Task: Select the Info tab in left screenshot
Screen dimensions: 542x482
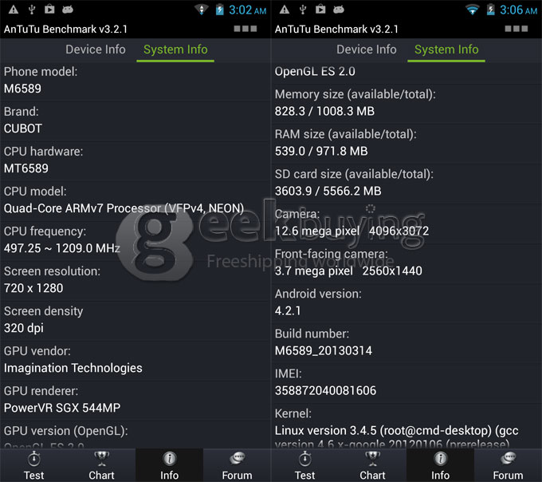Action: pyautogui.click(x=169, y=465)
